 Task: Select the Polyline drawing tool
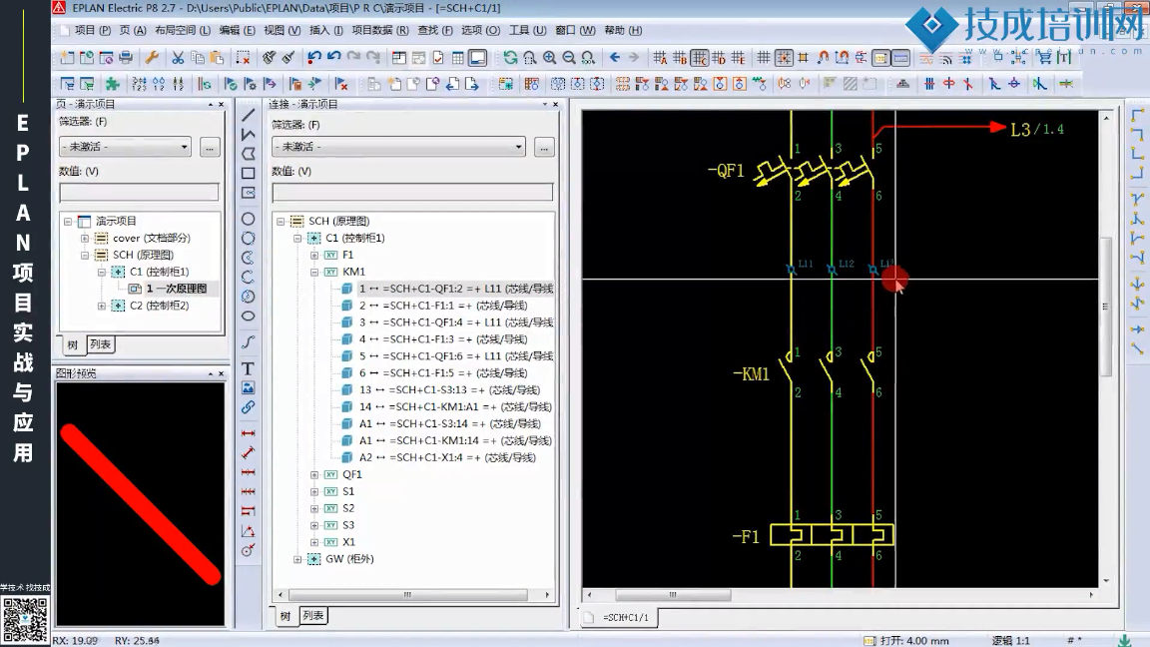tap(249, 134)
